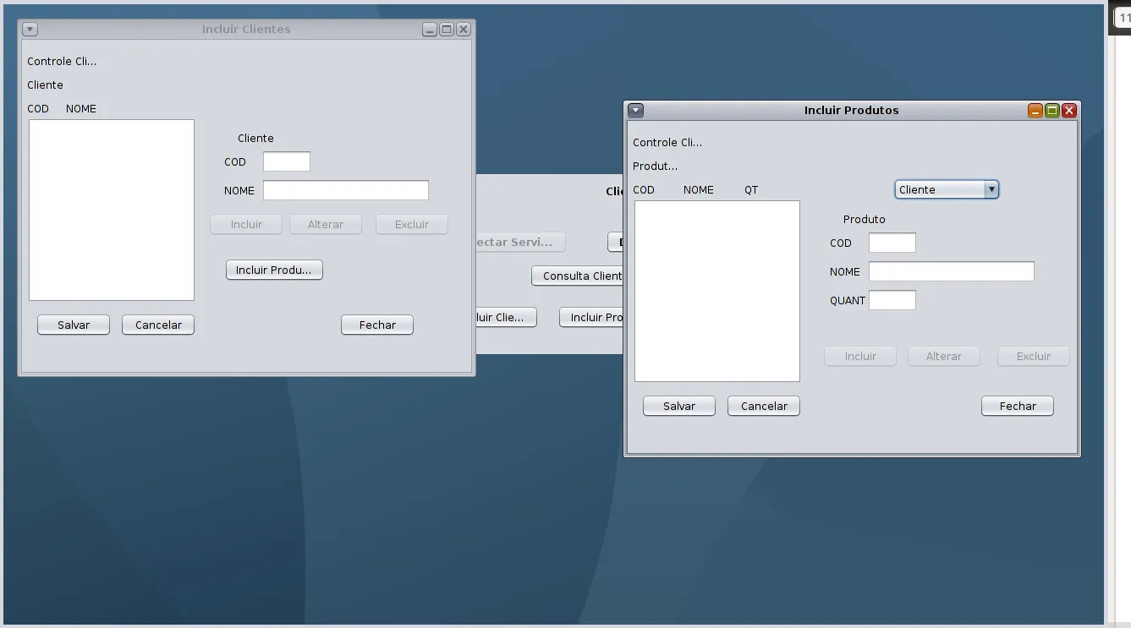
Task: Open window menu icon of Incluir Produtos
Action: (636, 110)
